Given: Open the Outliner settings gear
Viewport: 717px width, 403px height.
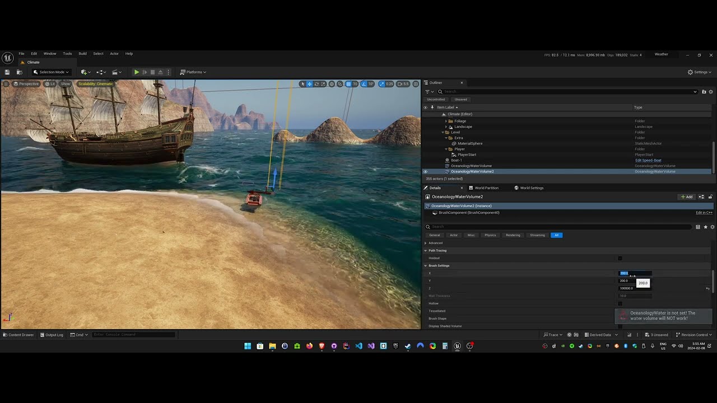Looking at the screenshot, I should click(x=711, y=92).
